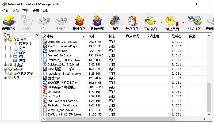Sort by the 剩余时间 column header
The width and height of the screenshot is (214, 123).
[x=135, y=36]
